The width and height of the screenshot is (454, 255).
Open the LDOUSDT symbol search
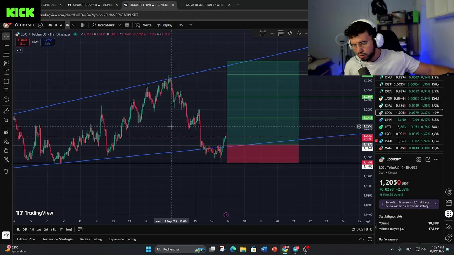(x=24, y=25)
